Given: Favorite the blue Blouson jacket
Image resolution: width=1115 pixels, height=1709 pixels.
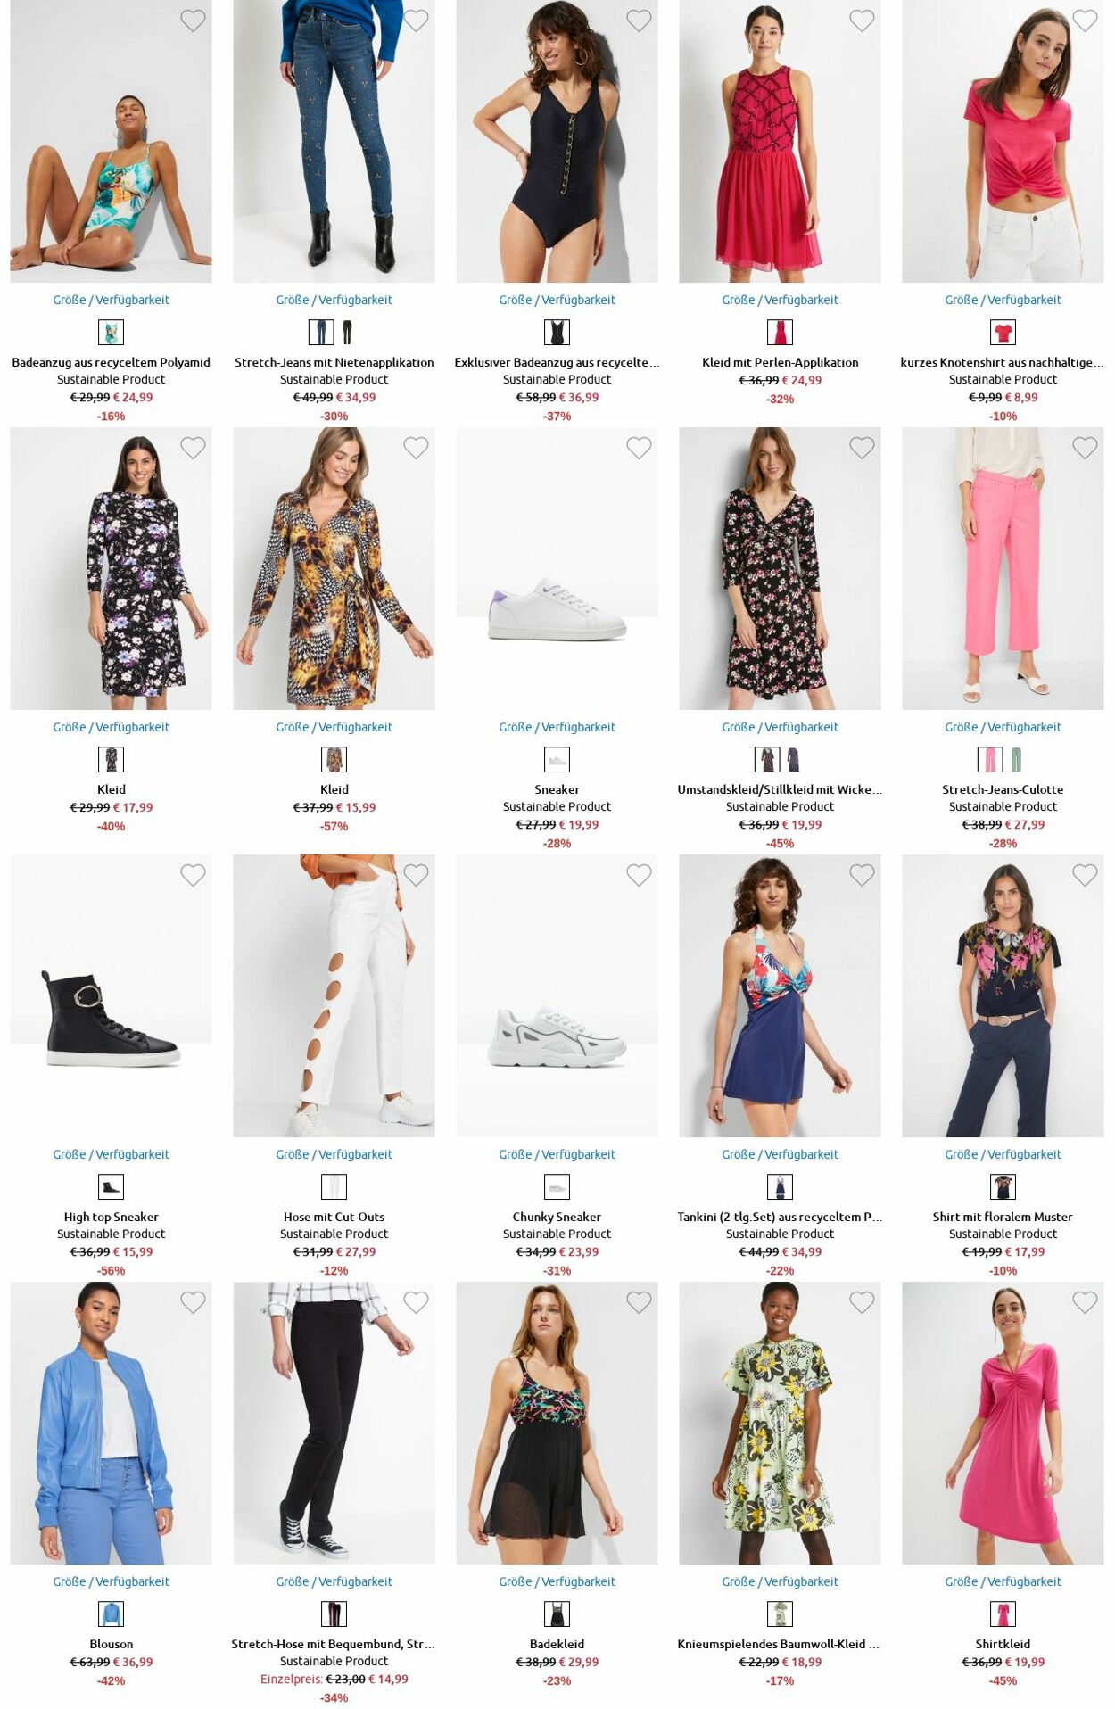Looking at the screenshot, I should click(193, 1302).
